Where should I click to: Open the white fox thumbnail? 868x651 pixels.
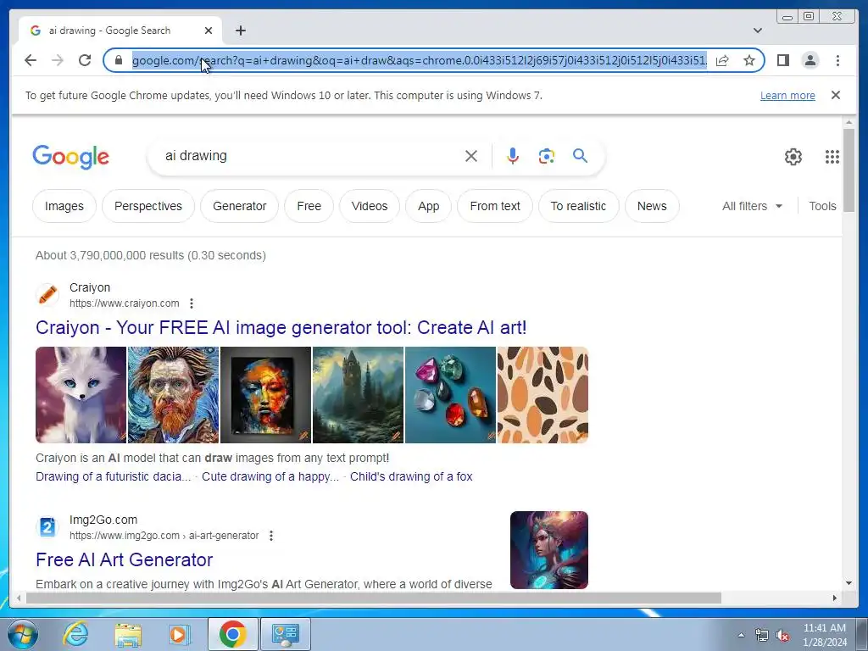(81, 395)
